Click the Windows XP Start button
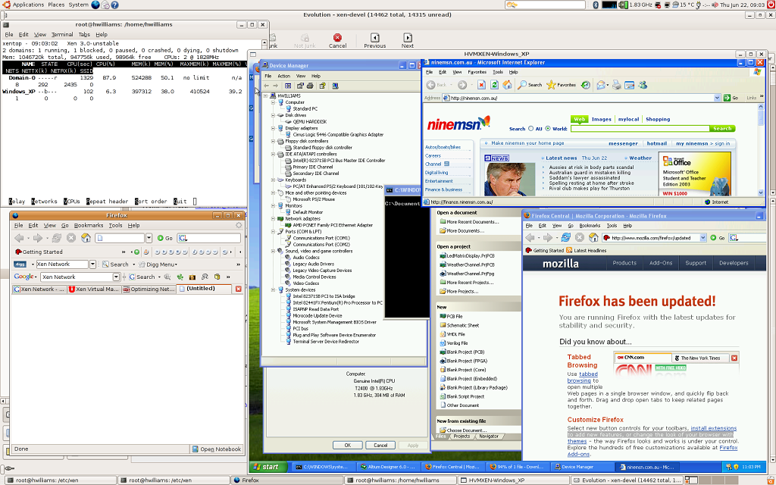This screenshot has height=485, width=776. coord(269,467)
